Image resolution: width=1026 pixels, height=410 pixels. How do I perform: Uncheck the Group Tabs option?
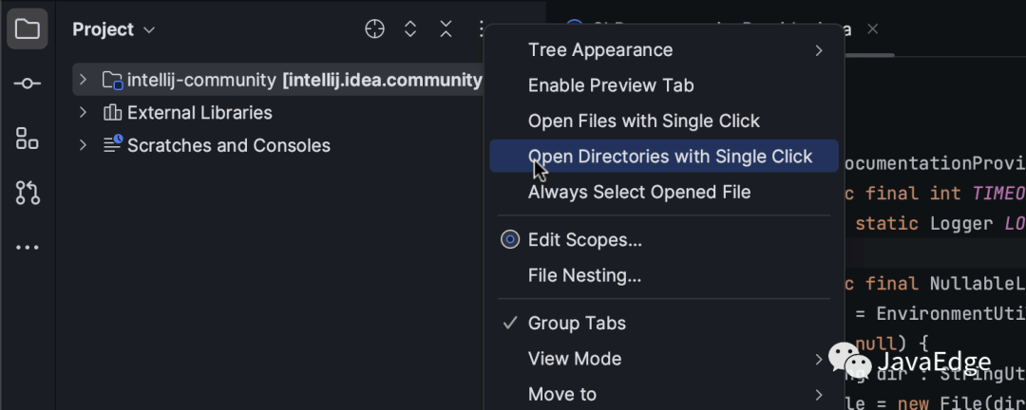point(663,323)
